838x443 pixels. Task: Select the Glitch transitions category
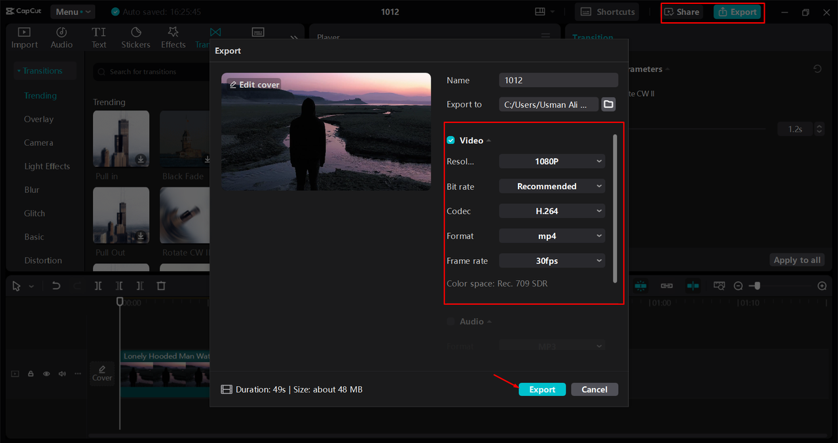(x=35, y=213)
